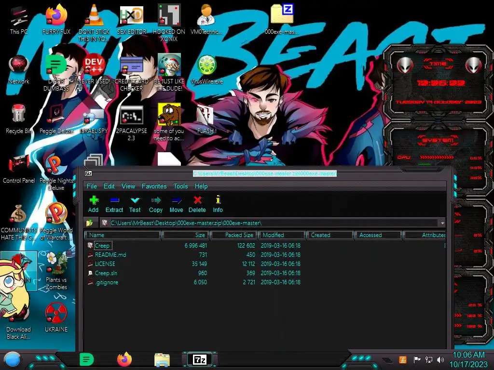Run the Test archive toolbar icon
This screenshot has width=494, height=370.
tap(135, 204)
